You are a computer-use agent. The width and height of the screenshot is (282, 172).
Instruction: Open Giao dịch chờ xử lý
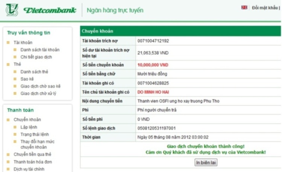pos(38,93)
